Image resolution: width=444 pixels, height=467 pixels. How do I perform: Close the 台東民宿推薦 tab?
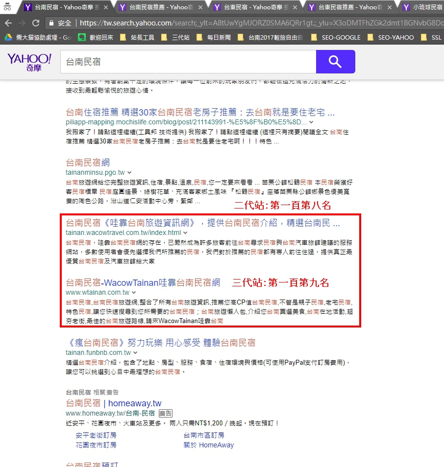coord(390,7)
